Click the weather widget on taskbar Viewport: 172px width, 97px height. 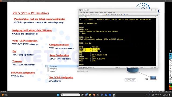pyautogui.click(x=5, y=95)
